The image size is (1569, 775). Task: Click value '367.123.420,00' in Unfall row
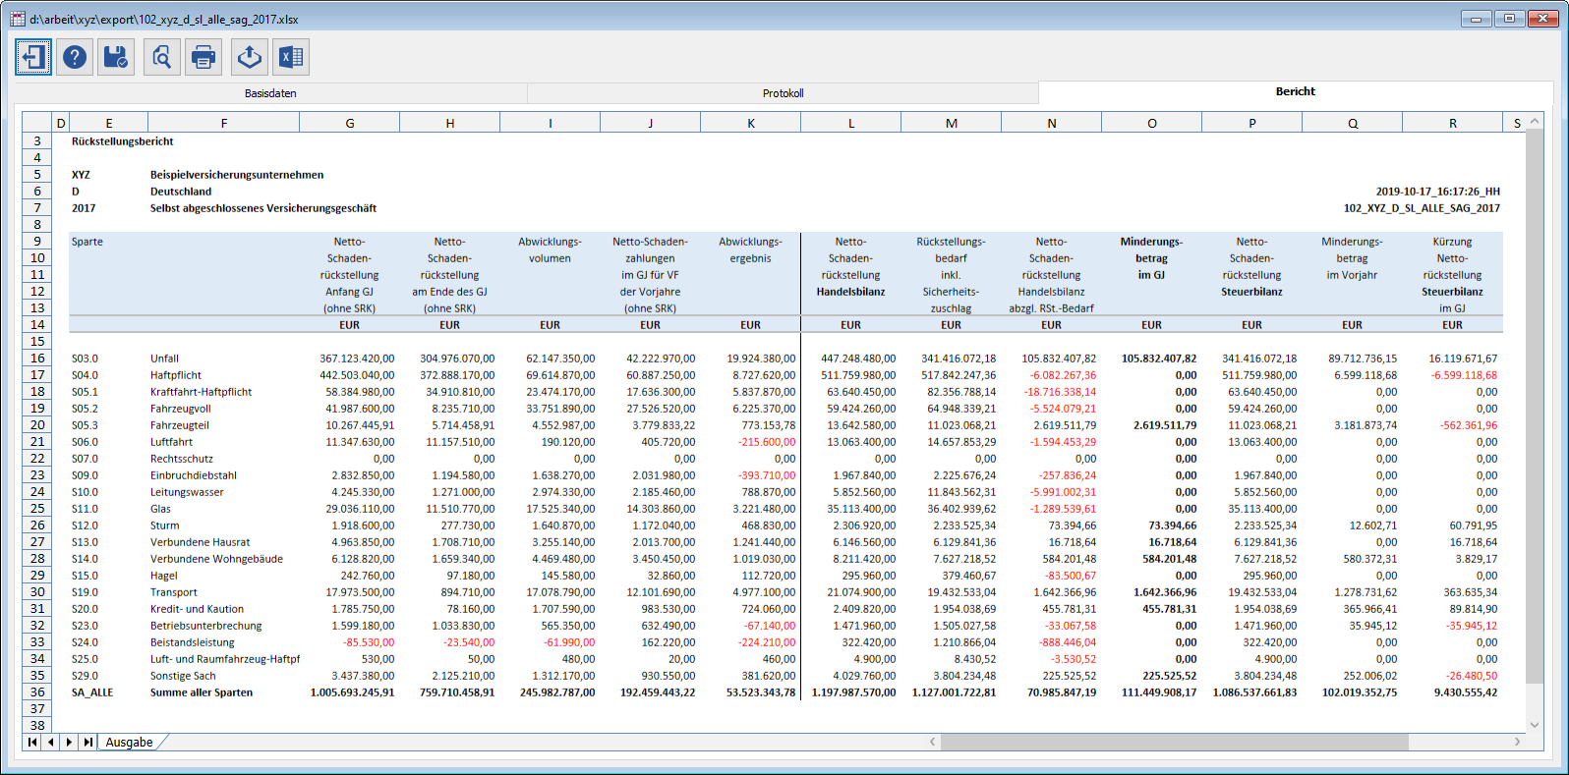coord(357,359)
